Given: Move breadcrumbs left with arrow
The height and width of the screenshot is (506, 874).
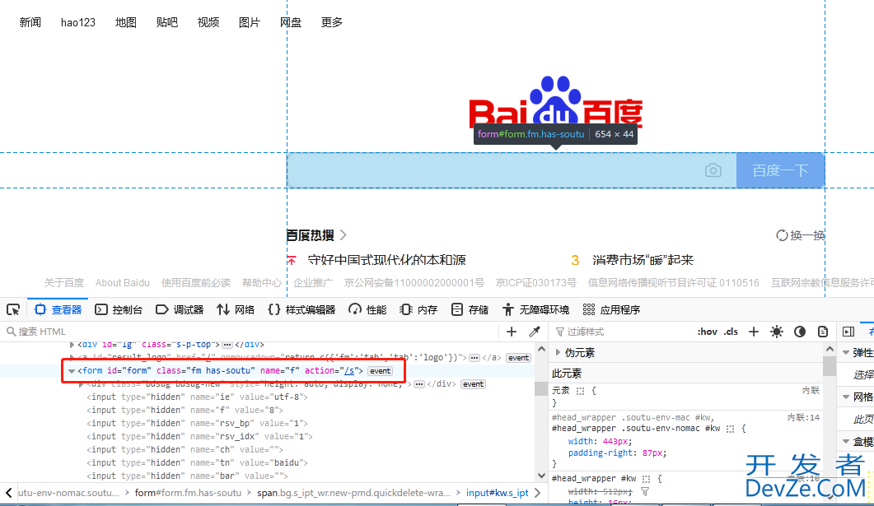Looking at the screenshot, I should coord(9,493).
